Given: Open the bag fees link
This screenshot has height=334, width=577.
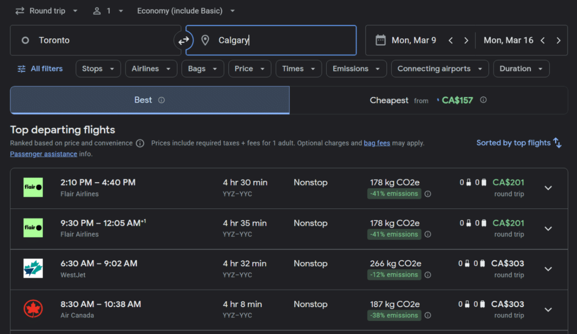Looking at the screenshot, I should pos(377,143).
